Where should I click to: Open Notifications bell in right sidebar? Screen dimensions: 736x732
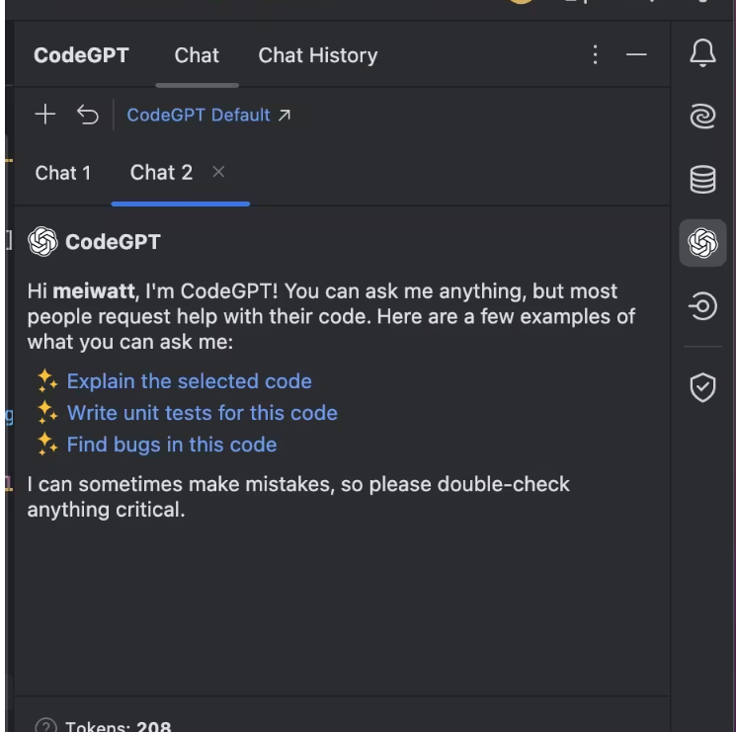702,55
